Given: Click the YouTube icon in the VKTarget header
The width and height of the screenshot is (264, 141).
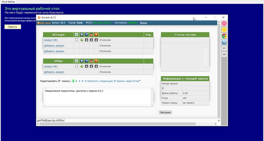Looking at the screenshot, I should pyautogui.click(x=91, y=35).
